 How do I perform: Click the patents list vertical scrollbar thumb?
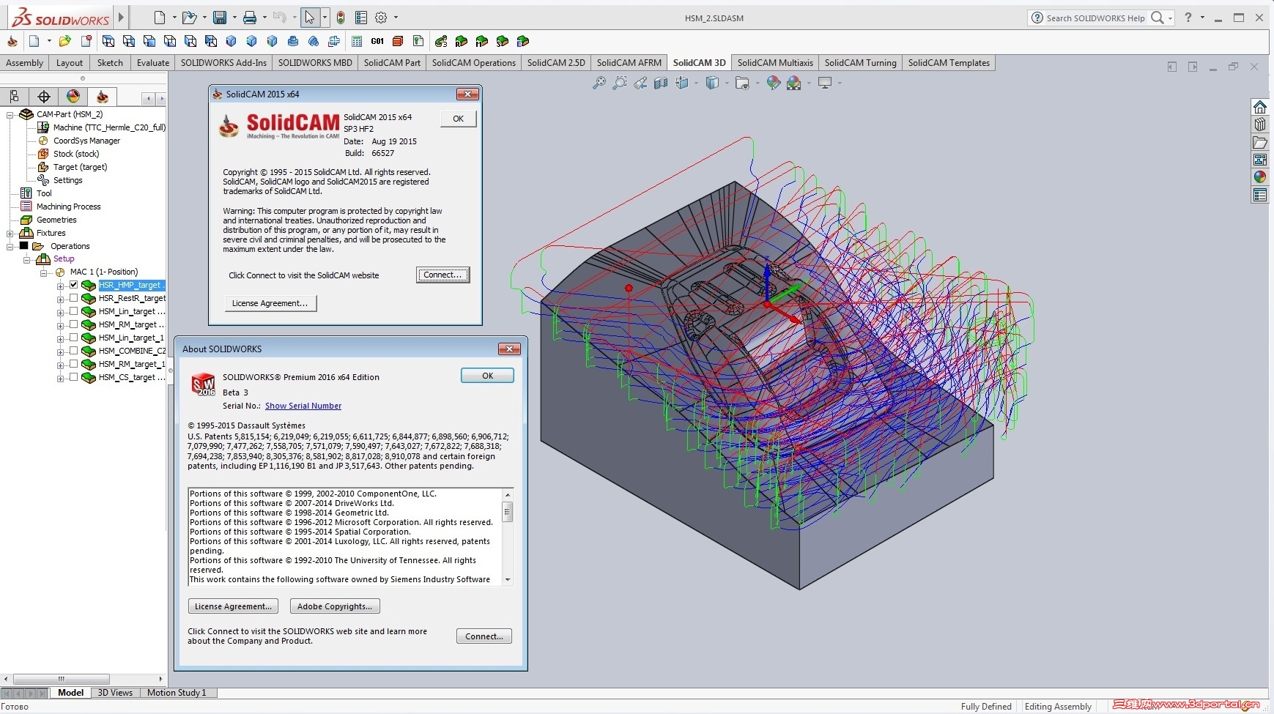[x=507, y=512]
